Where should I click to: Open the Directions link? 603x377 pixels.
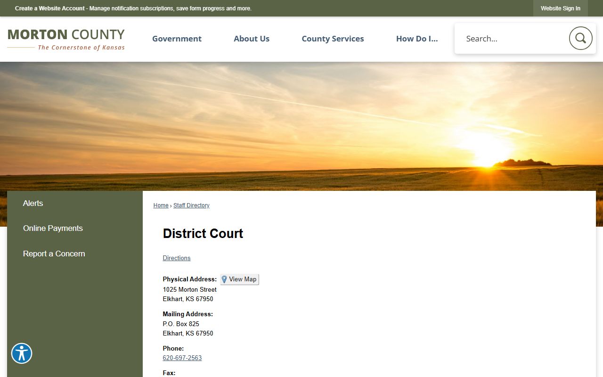tap(177, 258)
